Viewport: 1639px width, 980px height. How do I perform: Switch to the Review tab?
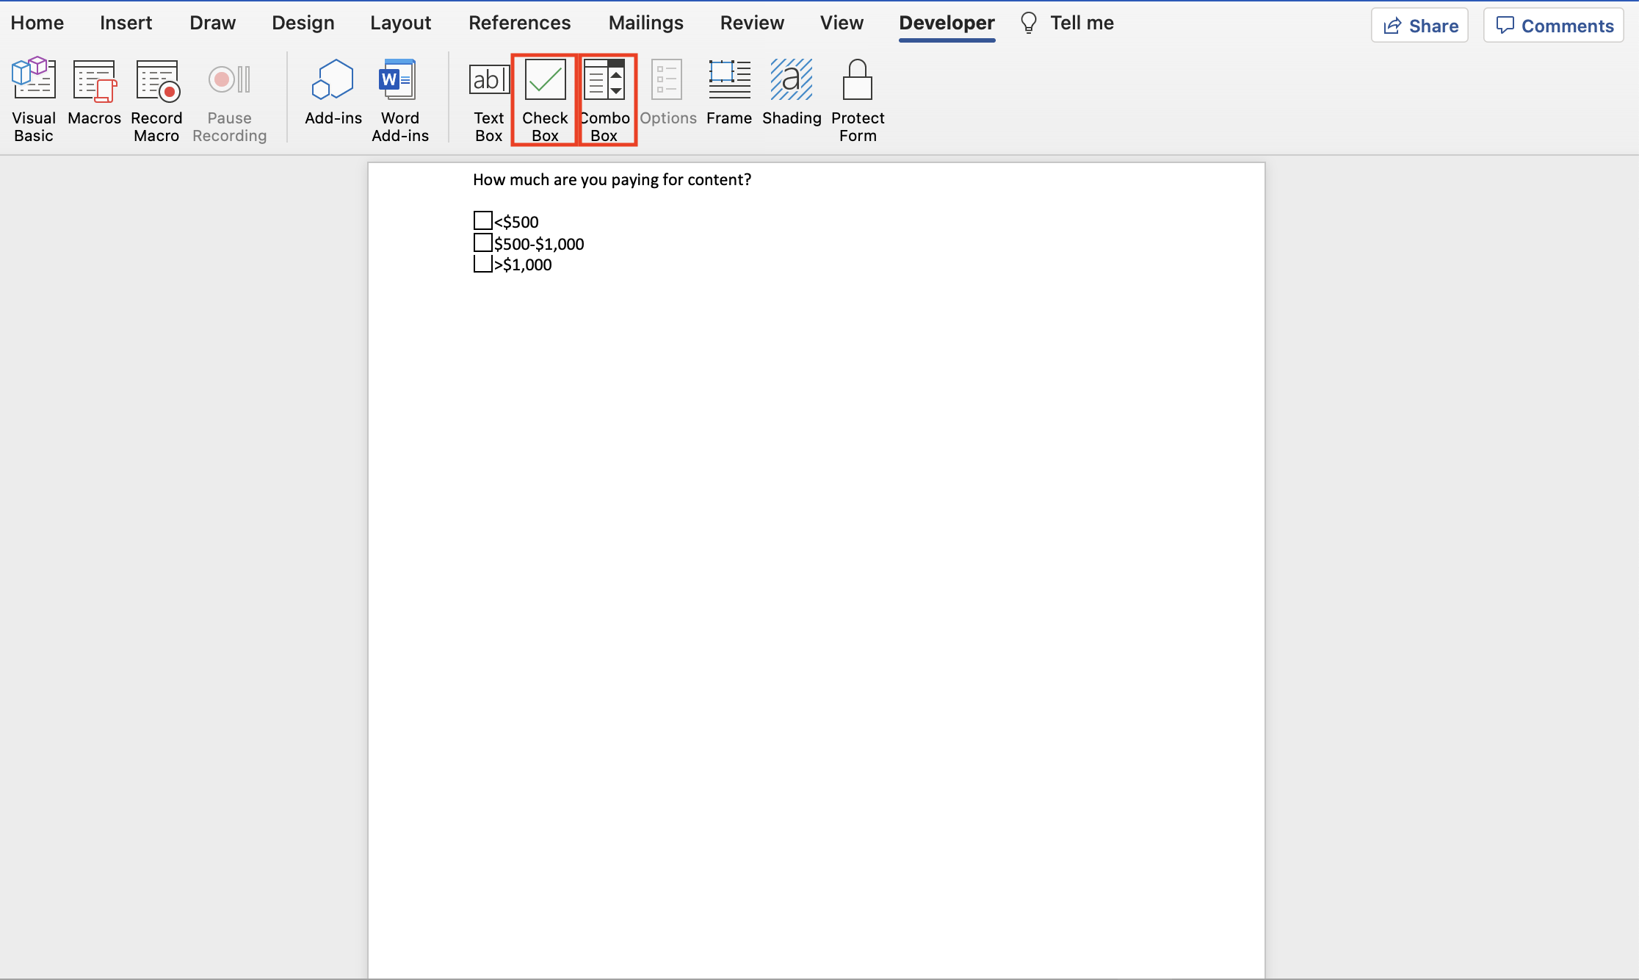coord(752,23)
